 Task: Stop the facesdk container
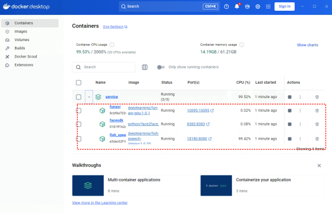pos(290,124)
